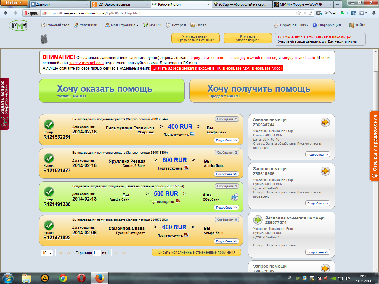
Task: Open address bar history dropdown arrow
Action: click(305, 13)
